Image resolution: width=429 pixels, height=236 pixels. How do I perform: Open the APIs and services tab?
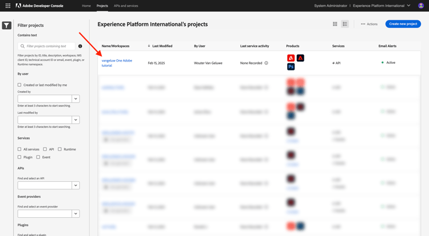pyautogui.click(x=126, y=6)
